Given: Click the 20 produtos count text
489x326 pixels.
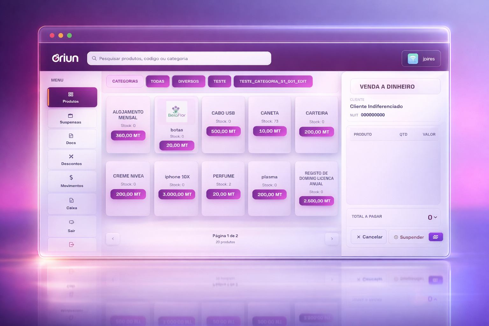Looking at the screenshot, I should click(225, 242).
